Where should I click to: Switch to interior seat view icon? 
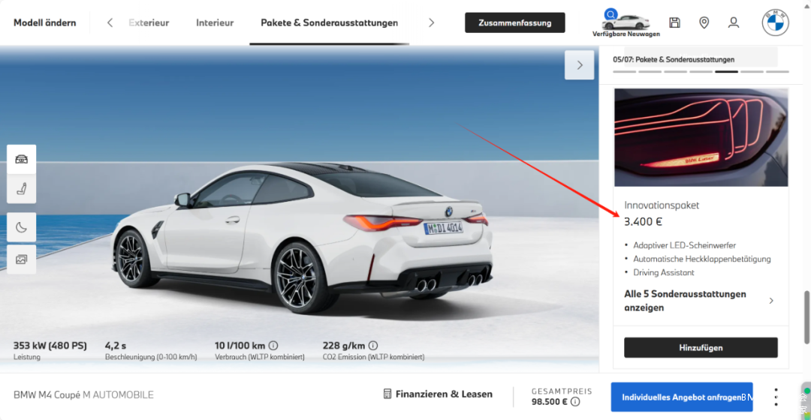coord(22,189)
